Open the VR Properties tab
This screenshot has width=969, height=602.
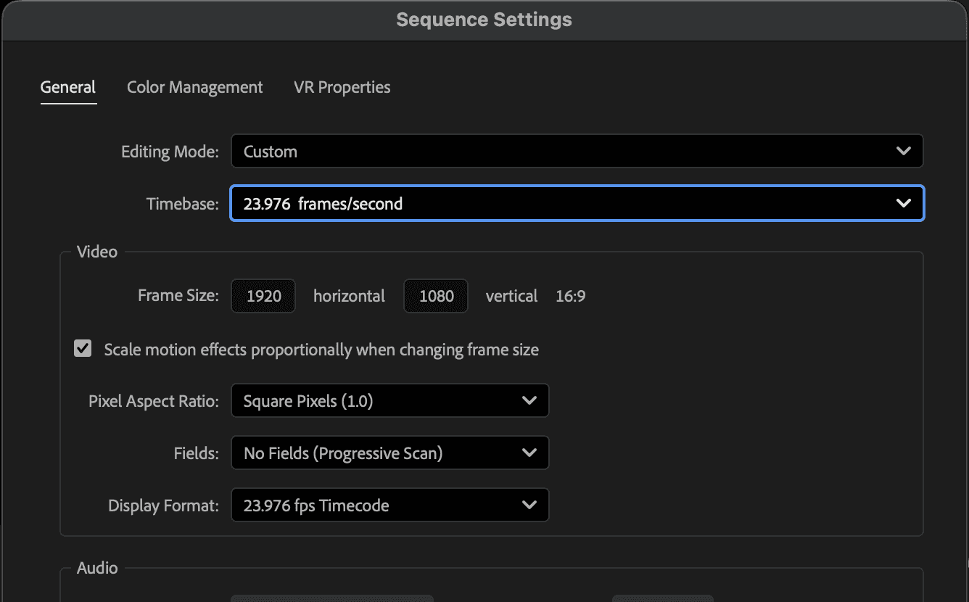click(342, 87)
